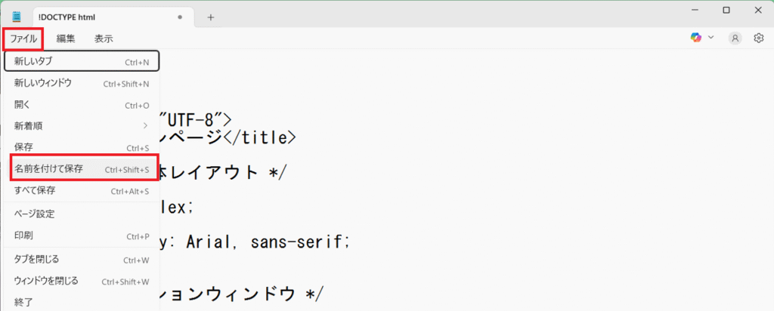Open the 編集 menu
The image size is (774, 311).
click(66, 39)
